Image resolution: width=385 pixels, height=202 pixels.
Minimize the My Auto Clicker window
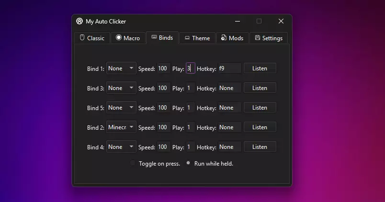point(238,22)
